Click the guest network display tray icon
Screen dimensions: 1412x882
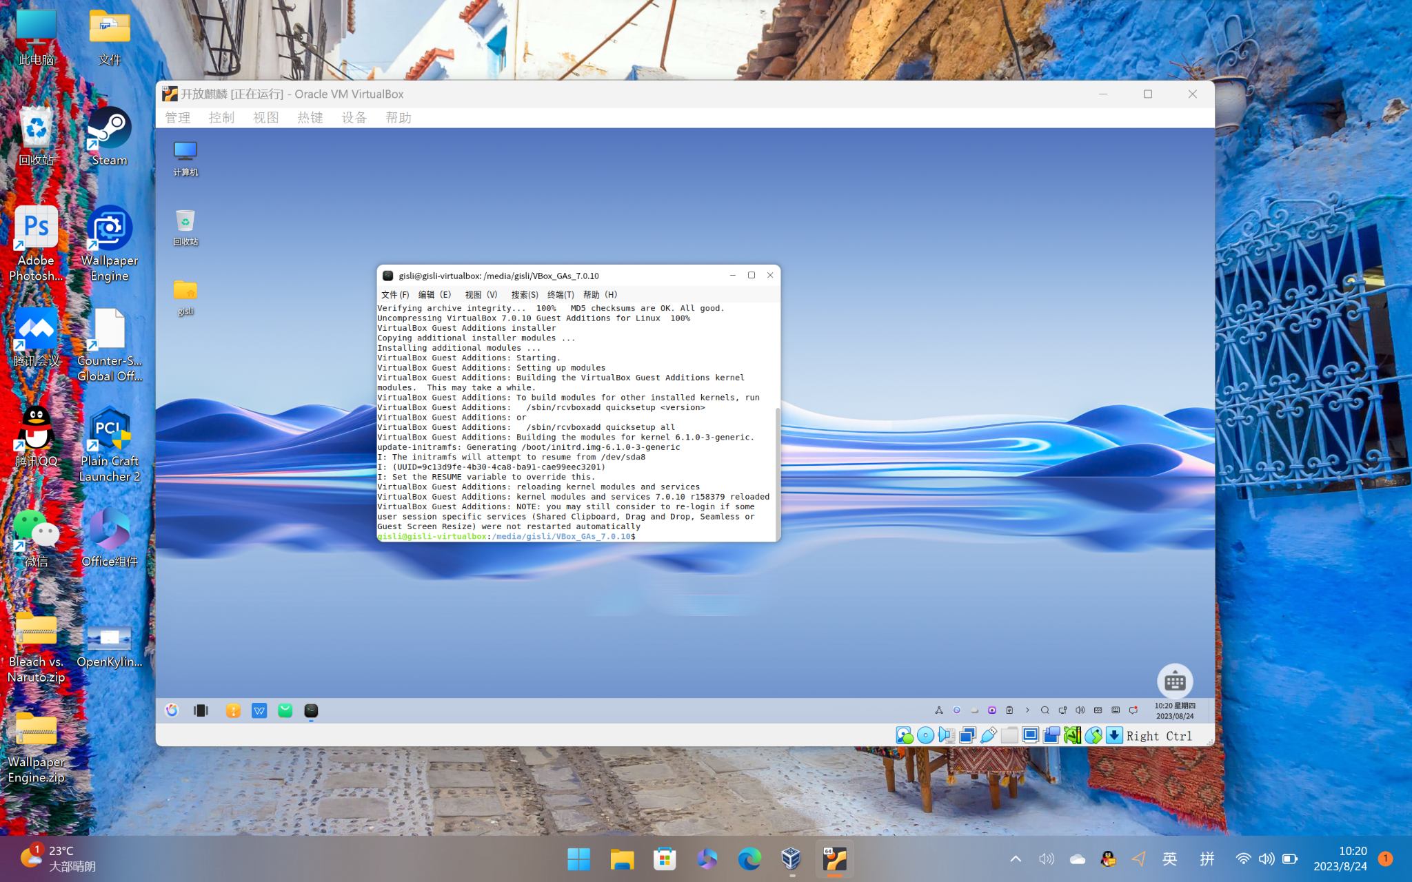coord(1062,710)
